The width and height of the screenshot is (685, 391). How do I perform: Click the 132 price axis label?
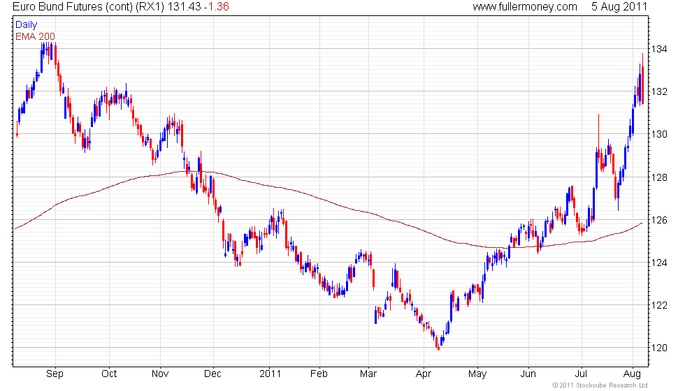pos(659,91)
